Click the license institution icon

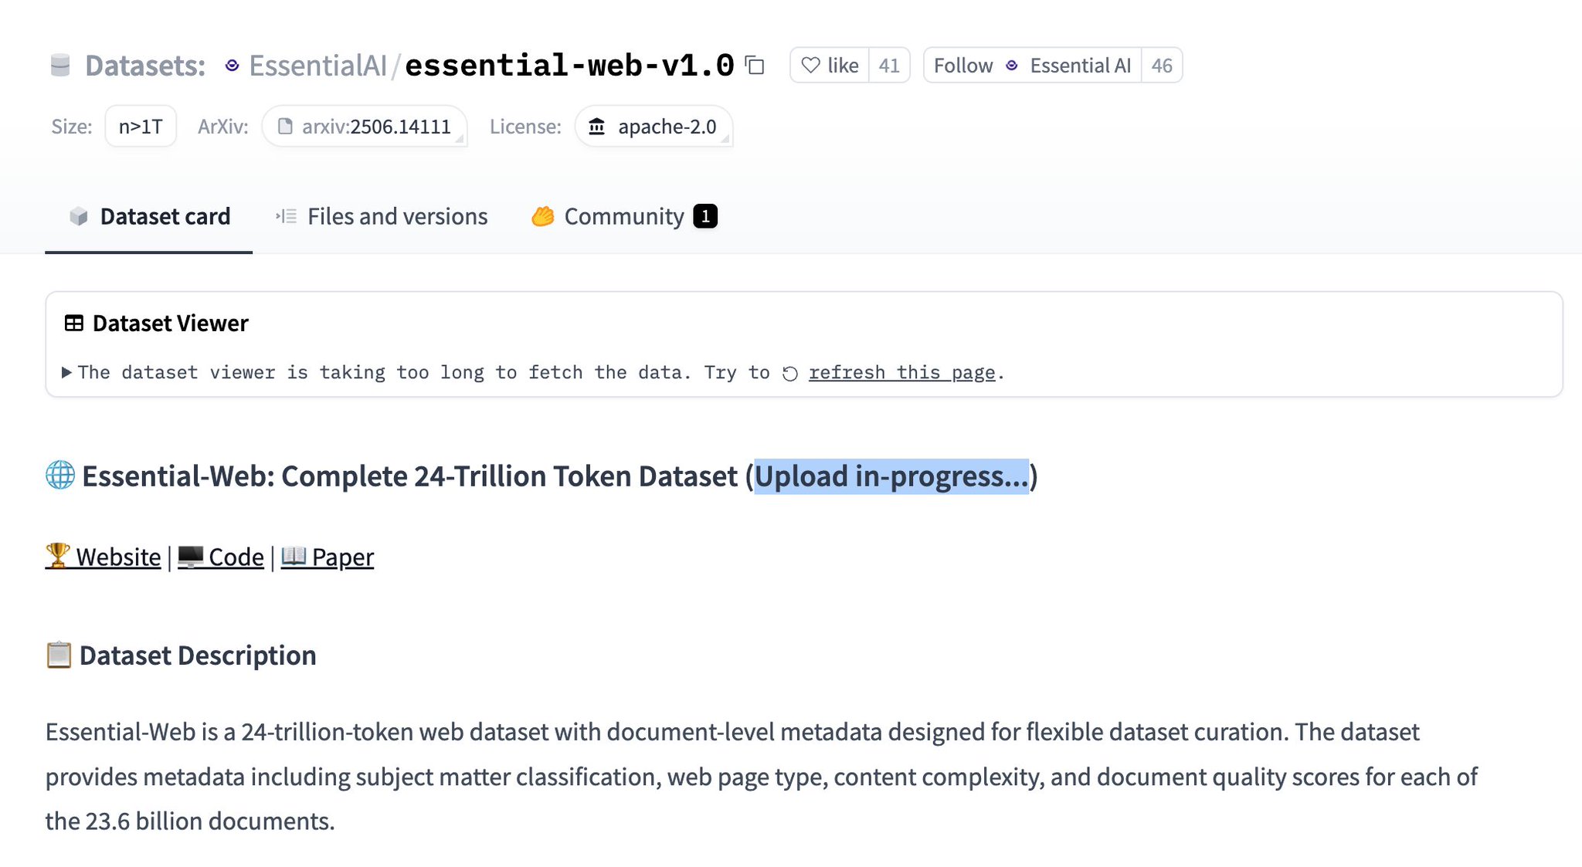click(596, 127)
